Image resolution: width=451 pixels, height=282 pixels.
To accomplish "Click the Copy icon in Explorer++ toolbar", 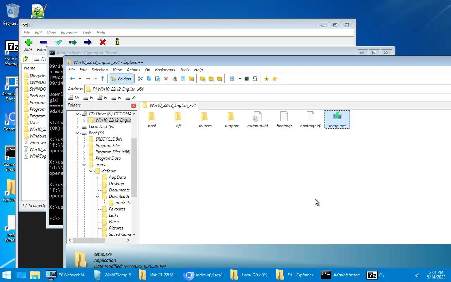I will [149, 79].
